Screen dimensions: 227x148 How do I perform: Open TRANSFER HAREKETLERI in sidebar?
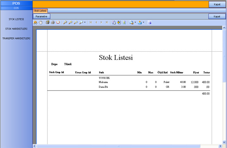[16, 38]
